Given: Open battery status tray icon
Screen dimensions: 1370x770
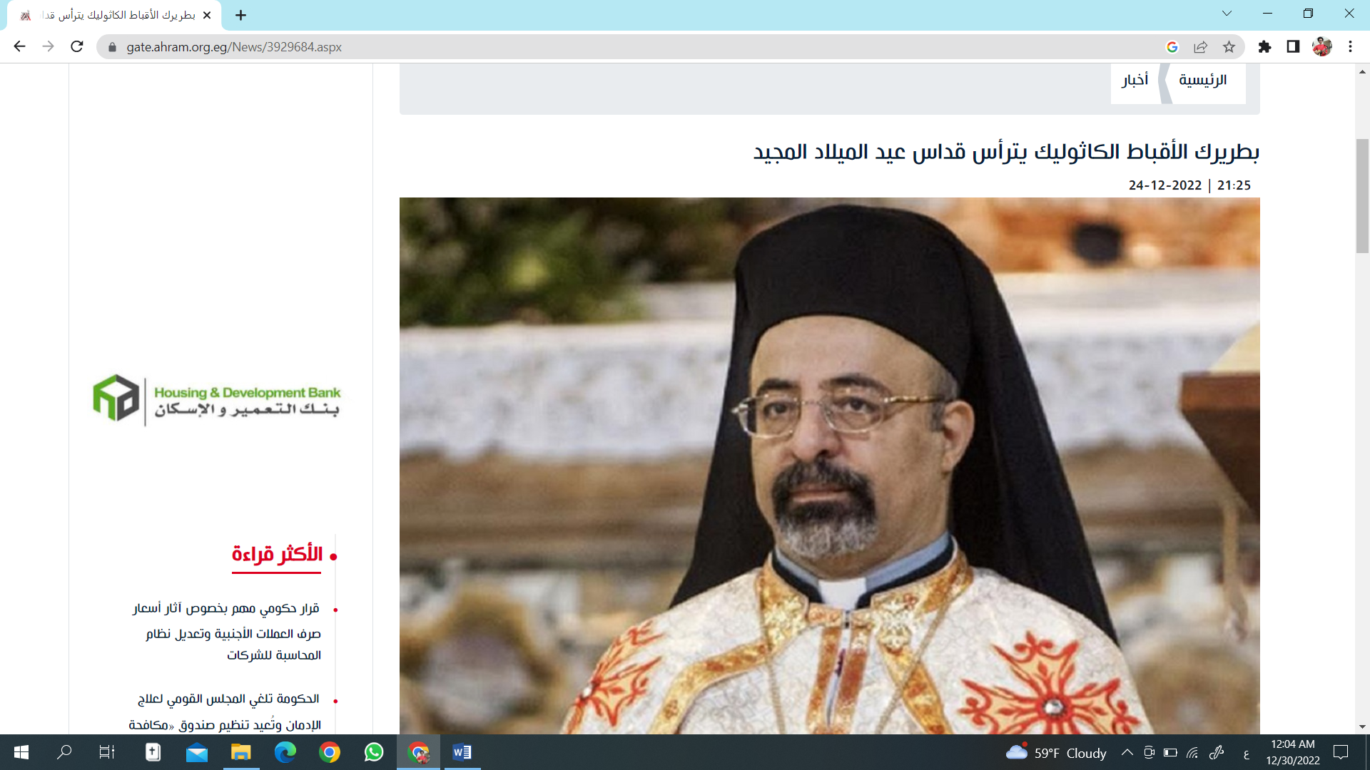Looking at the screenshot, I should click(x=1170, y=752).
